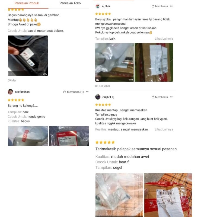Expand Lihat Lainnya on a_choe's review
The width and height of the screenshot is (217, 217).
tap(164, 39)
